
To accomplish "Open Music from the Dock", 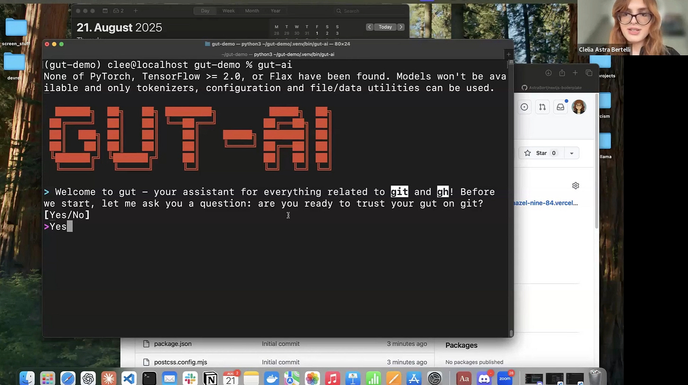I will click(x=333, y=378).
